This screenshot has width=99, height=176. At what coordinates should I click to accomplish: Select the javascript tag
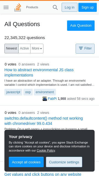pyautogui.click(x=13, y=92)
